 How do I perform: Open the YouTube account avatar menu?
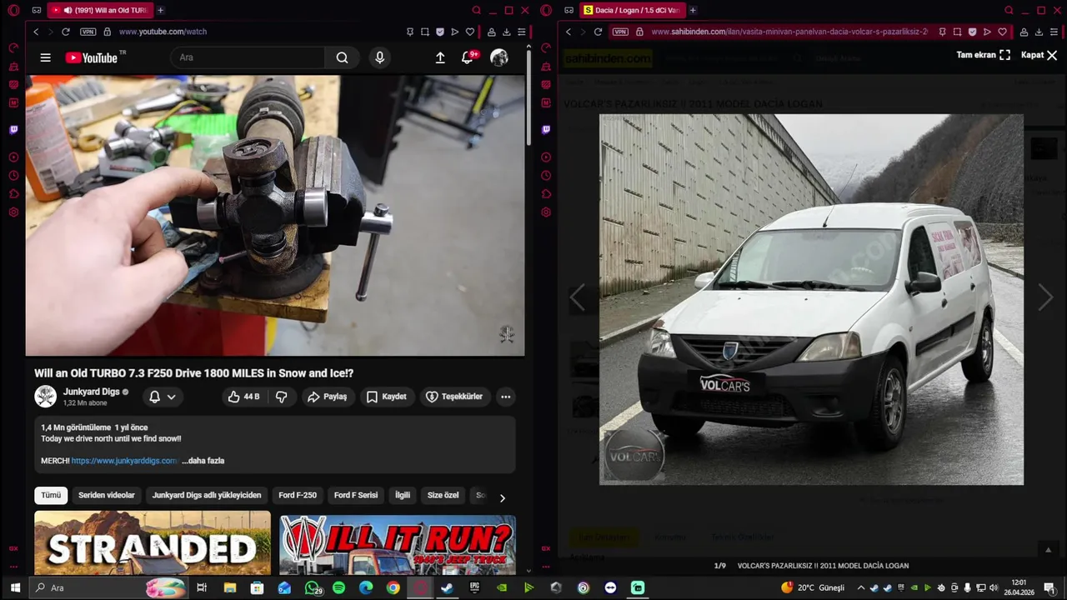(499, 57)
